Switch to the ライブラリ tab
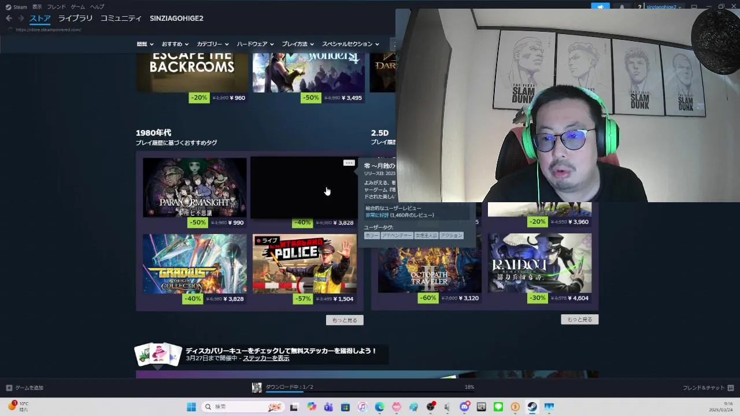740x416 pixels. point(75,18)
